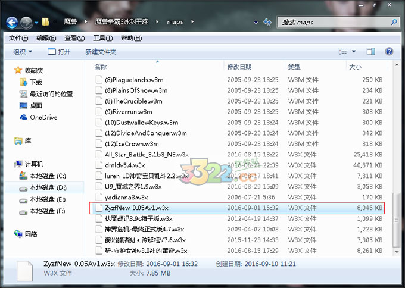Click the scrollbar down arrow
The height and width of the screenshot is (288, 405).
point(397,252)
